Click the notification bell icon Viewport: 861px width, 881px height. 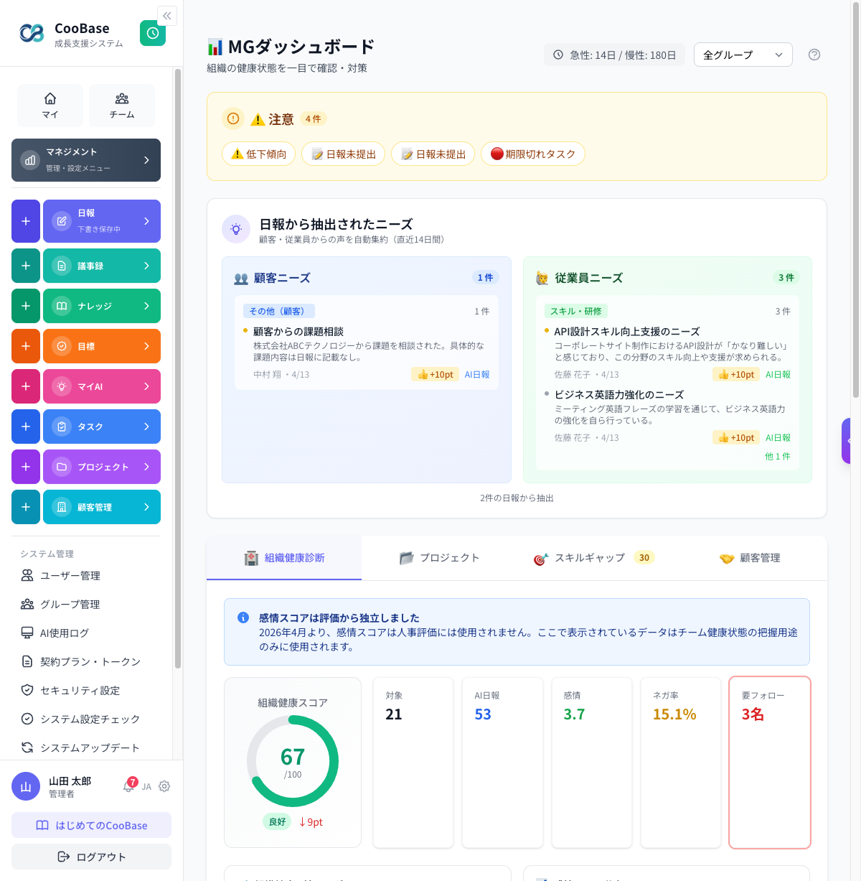(128, 786)
